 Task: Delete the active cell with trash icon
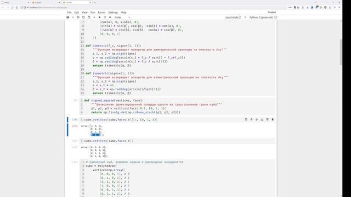273,119
